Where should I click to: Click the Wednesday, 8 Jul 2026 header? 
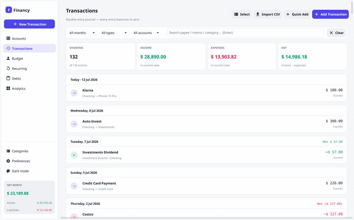point(86,111)
